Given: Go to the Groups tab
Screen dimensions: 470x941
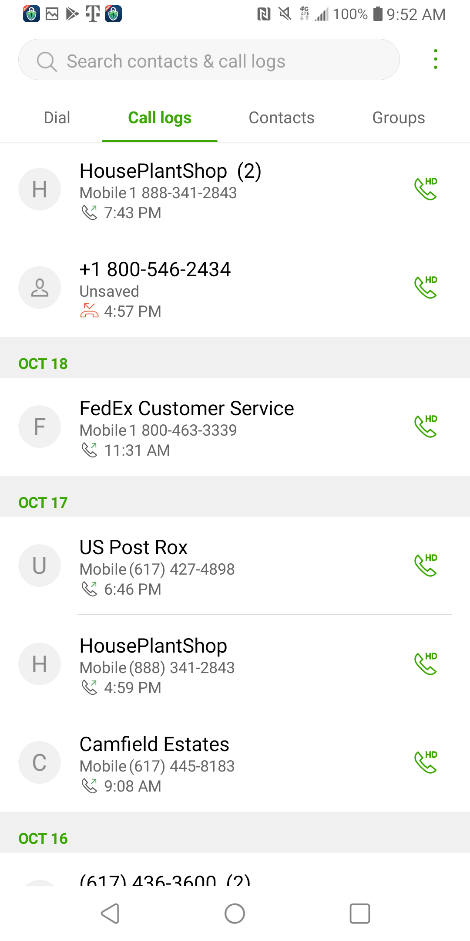Looking at the screenshot, I should click(x=399, y=118).
